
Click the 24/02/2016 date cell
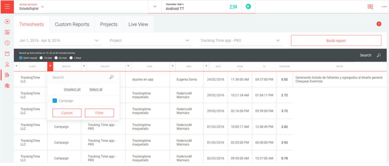coord(215,79)
